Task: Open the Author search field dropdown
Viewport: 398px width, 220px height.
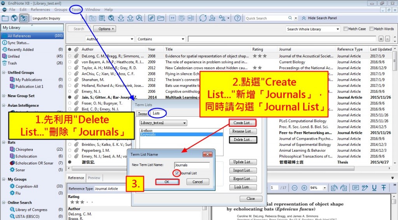Action: pyautogui.click(x=109, y=39)
